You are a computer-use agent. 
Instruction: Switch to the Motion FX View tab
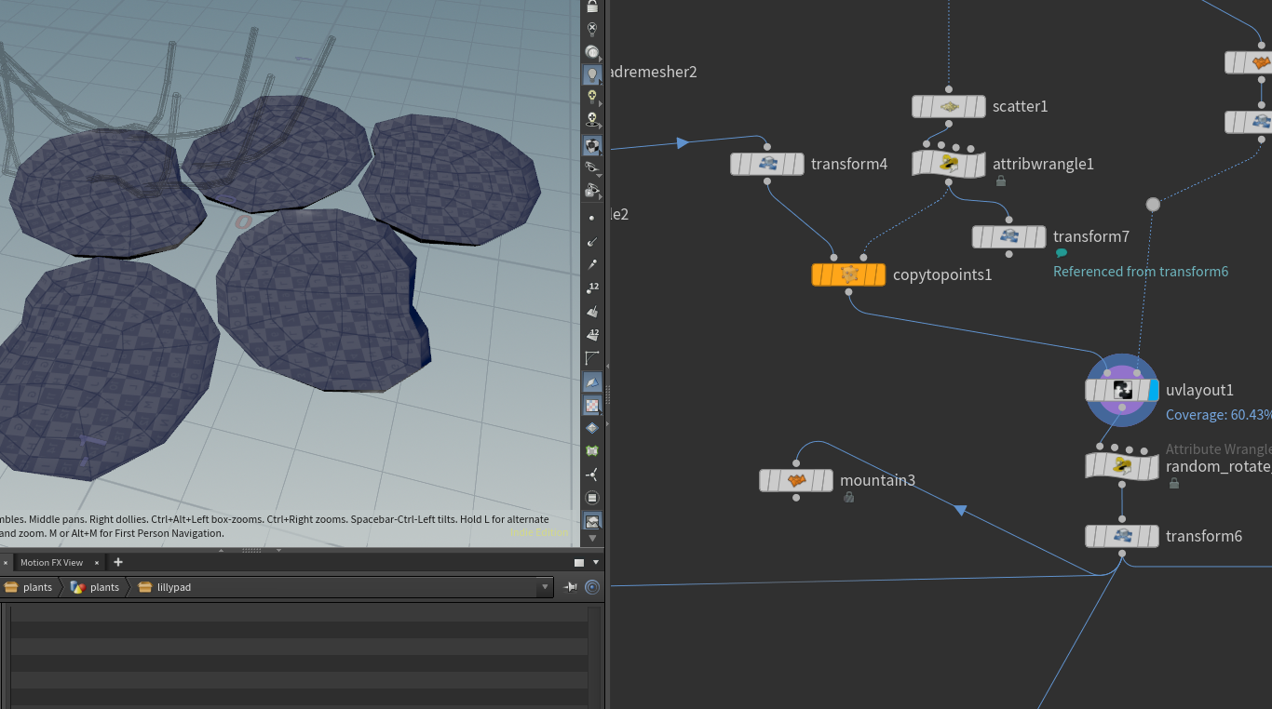(x=51, y=562)
